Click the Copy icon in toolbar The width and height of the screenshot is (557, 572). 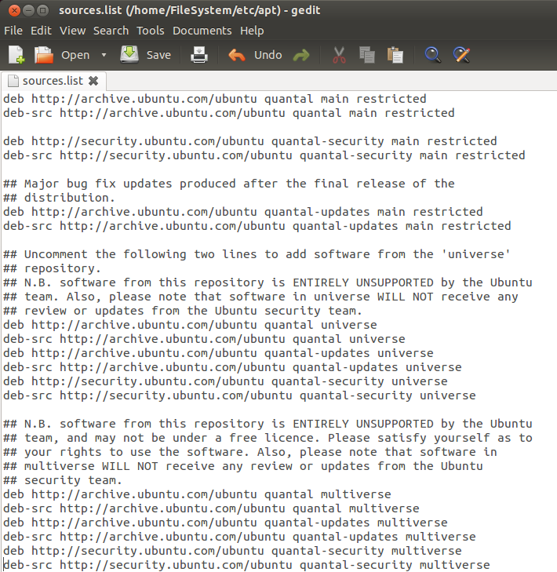click(x=366, y=55)
